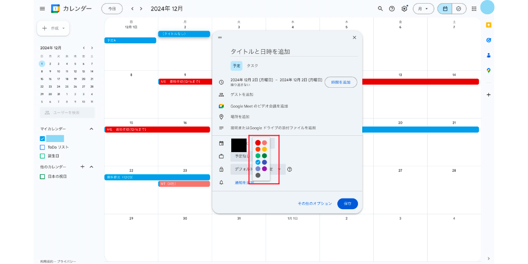The height and width of the screenshot is (264, 528).
Task: Go to next month with right arrow
Action: pos(141,9)
